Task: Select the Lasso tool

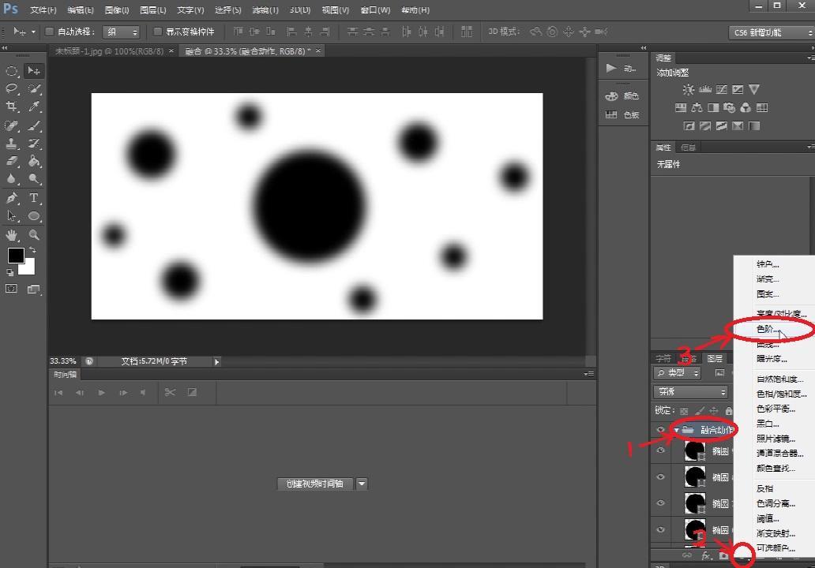Action: click(x=12, y=89)
